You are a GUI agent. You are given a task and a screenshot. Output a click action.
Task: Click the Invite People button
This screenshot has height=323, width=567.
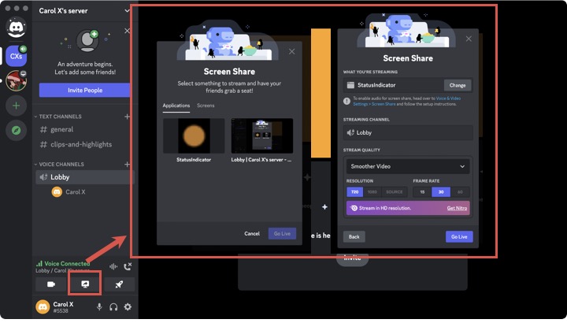[84, 90]
